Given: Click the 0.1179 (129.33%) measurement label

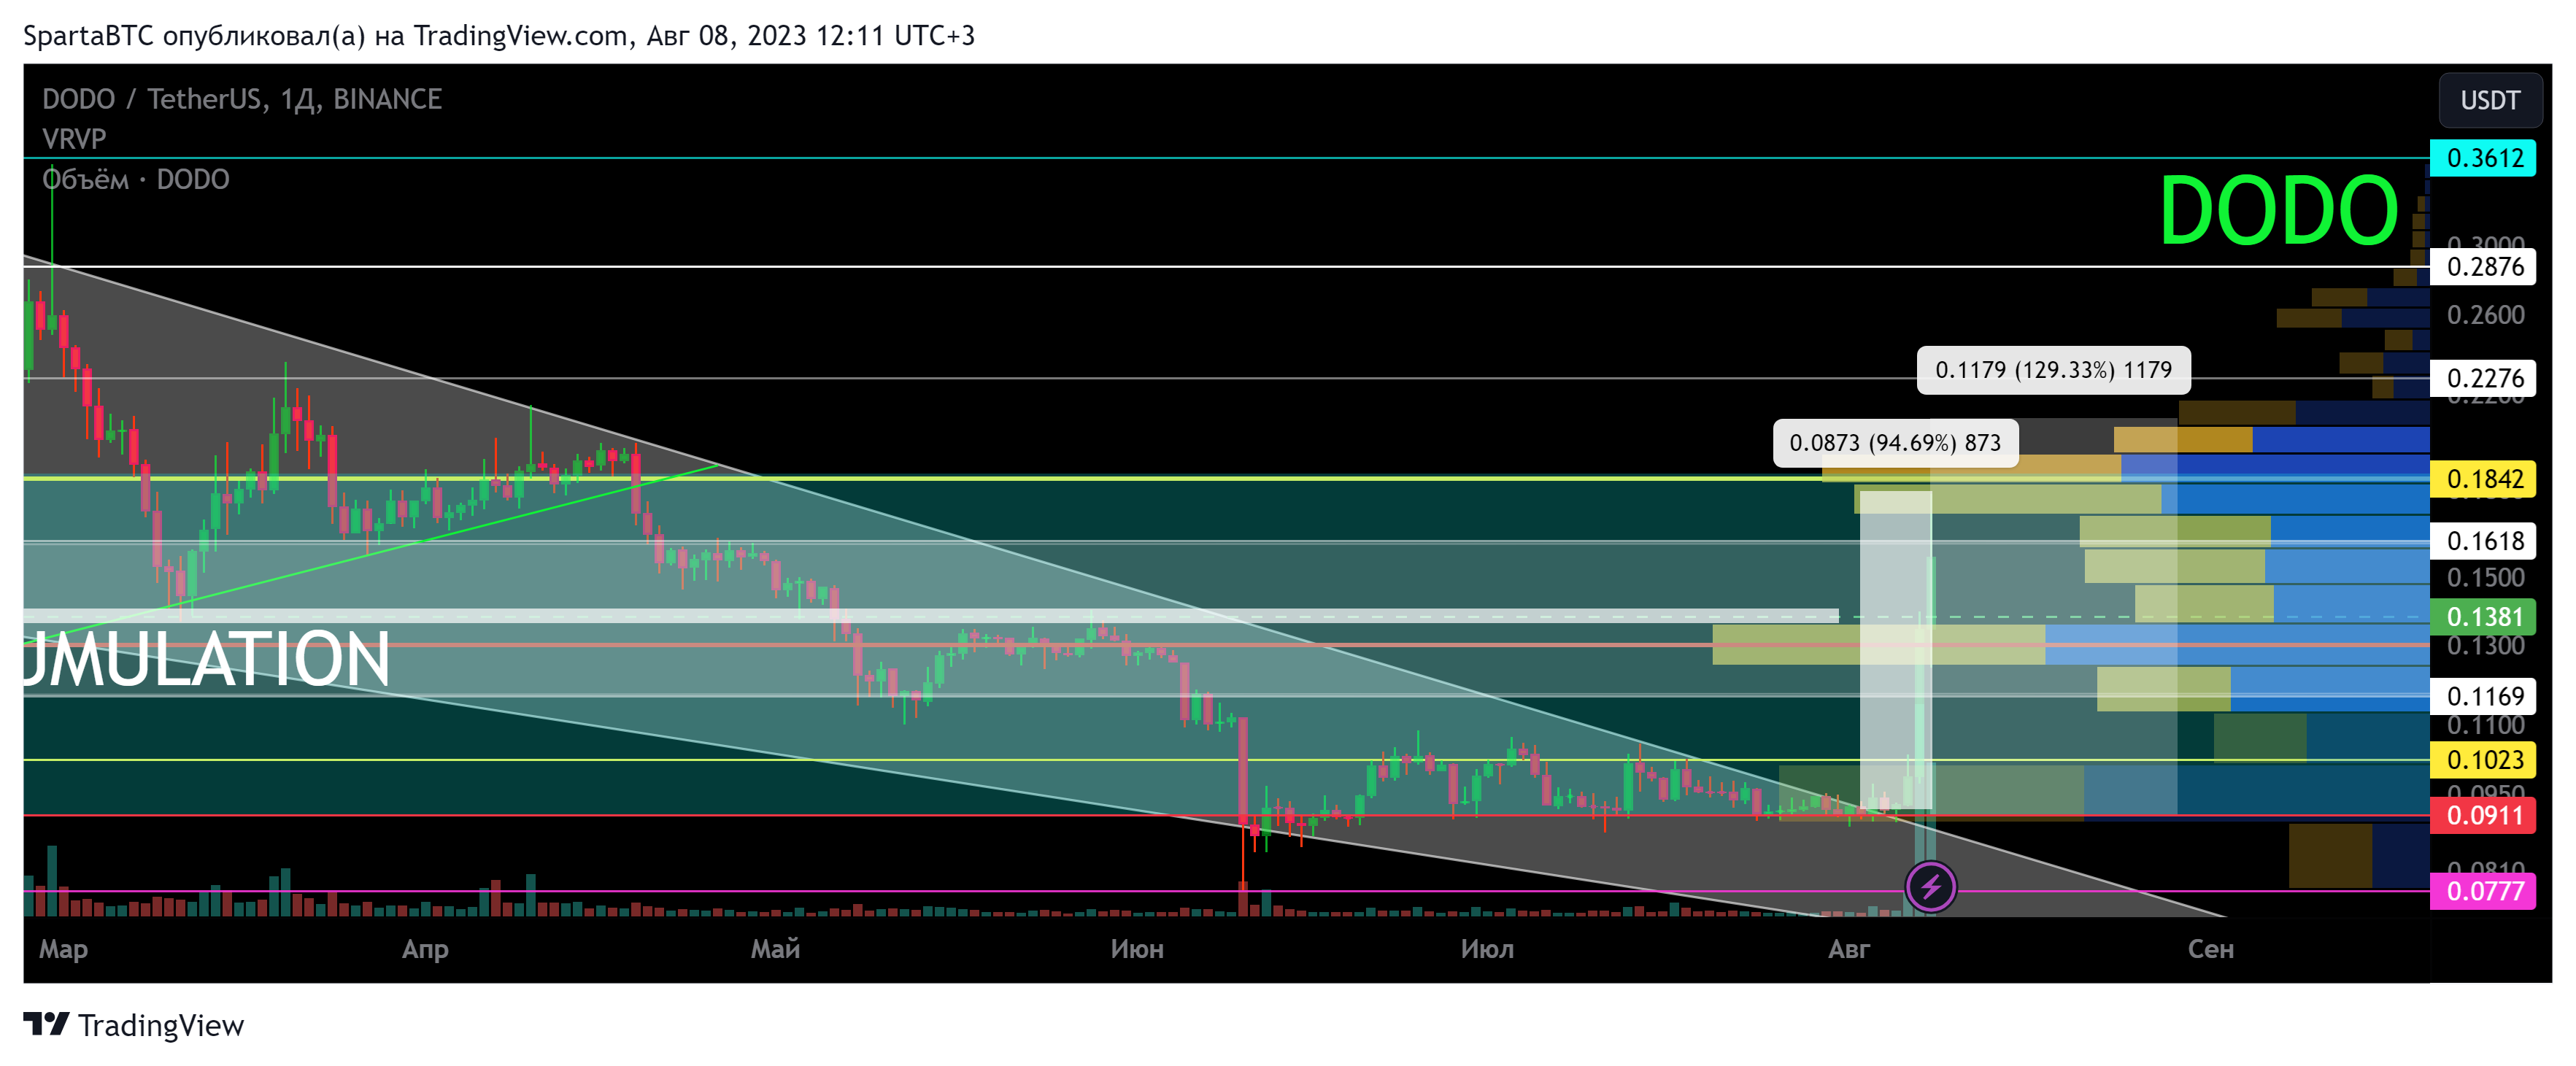Looking at the screenshot, I should (2053, 370).
